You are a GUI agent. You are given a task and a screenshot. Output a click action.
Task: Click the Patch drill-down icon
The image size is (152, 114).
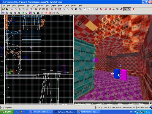(117, 9)
